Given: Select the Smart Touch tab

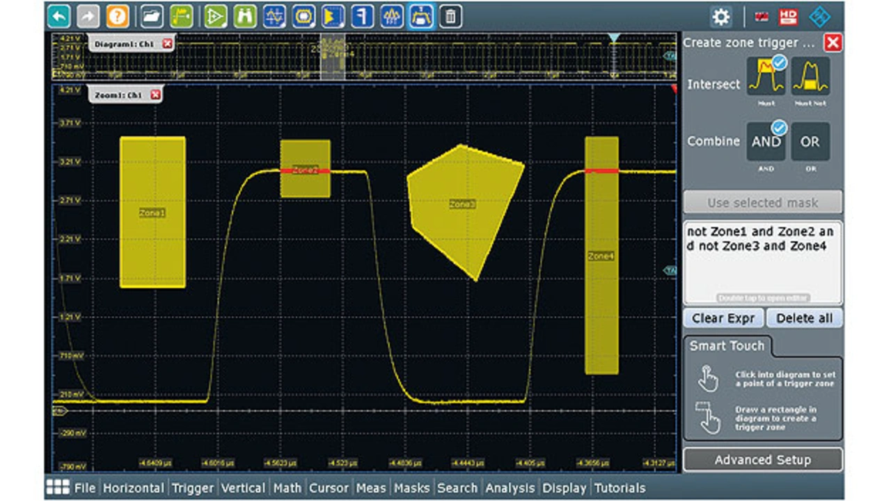Looking at the screenshot, I should click(x=727, y=346).
